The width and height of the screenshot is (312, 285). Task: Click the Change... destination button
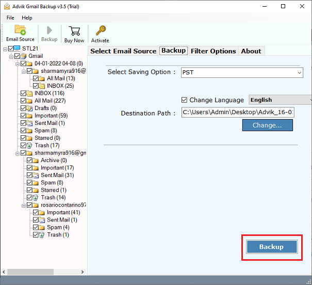pos(268,125)
